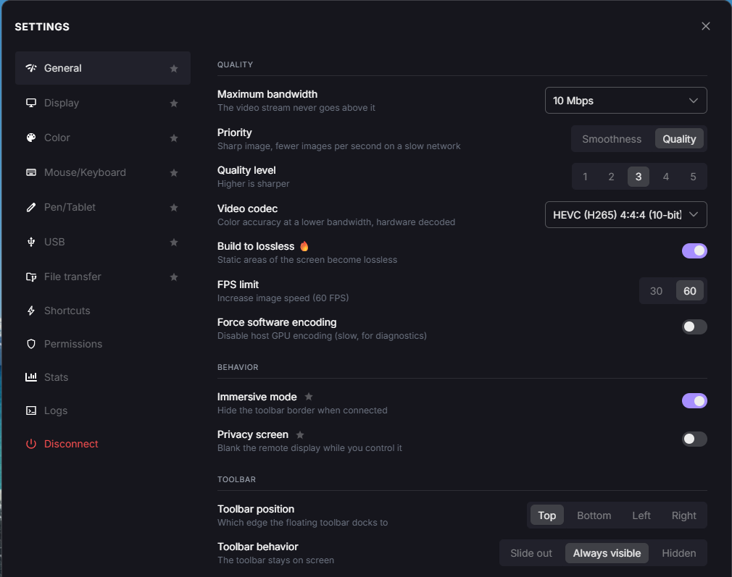Screen dimensions: 732x577
Task: Click the Shortcuts lightning icon
Action: point(31,311)
